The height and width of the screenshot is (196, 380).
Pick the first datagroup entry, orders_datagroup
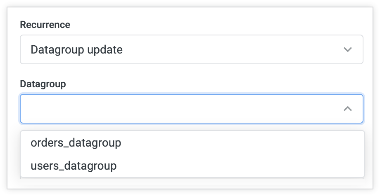click(x=76, y=143)
